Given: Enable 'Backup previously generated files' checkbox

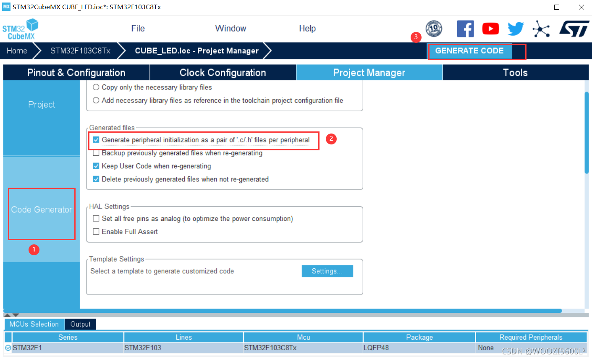Looking at the screenshot, I should [96, 153].
